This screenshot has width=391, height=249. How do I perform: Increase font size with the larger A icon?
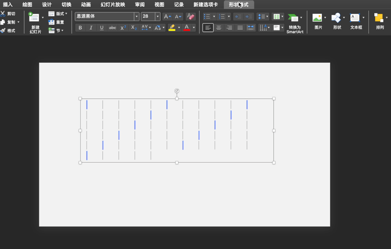[167, 17]
